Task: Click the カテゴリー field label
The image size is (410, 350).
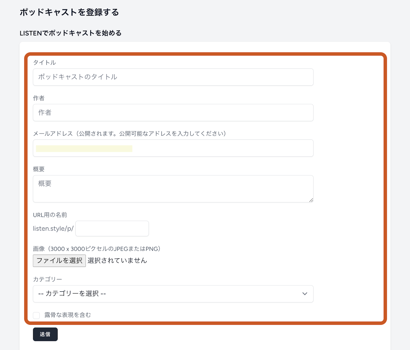Action: click(x=47, y=279)
